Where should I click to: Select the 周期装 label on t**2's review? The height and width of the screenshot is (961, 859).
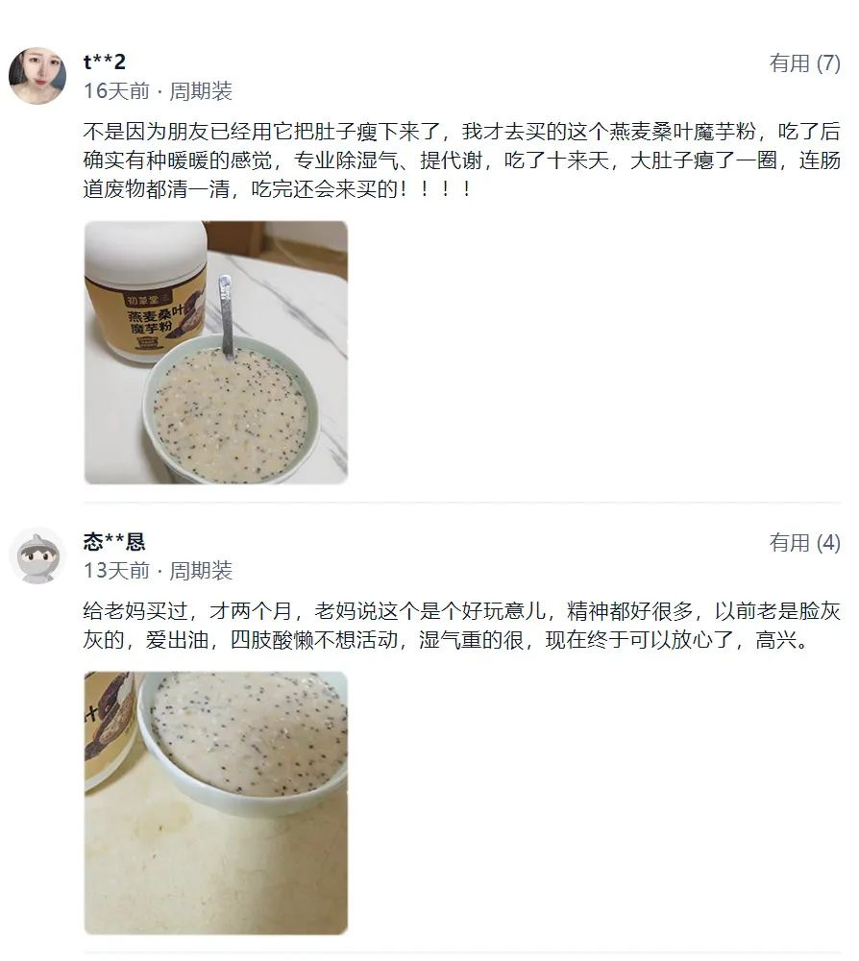tap(201, 90)
